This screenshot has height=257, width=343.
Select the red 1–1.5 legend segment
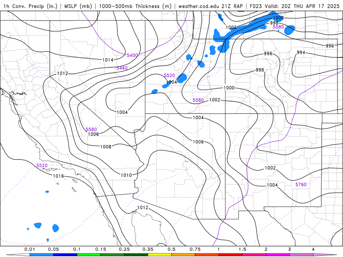point(231,255)
